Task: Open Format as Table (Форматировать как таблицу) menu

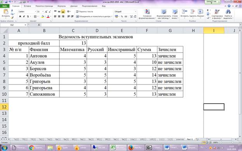Action: pyautogui.click(x=164, y=14)
